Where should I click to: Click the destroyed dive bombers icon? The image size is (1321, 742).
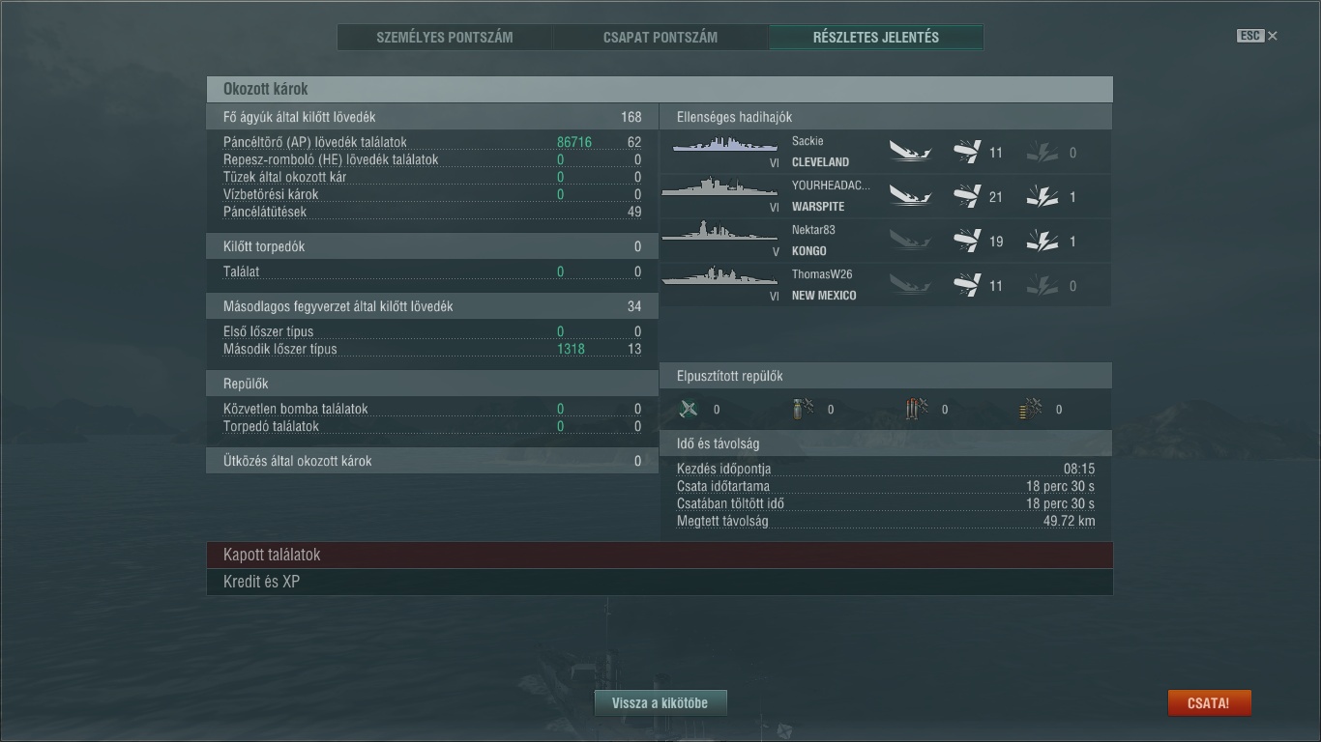[x=803, y=410]
